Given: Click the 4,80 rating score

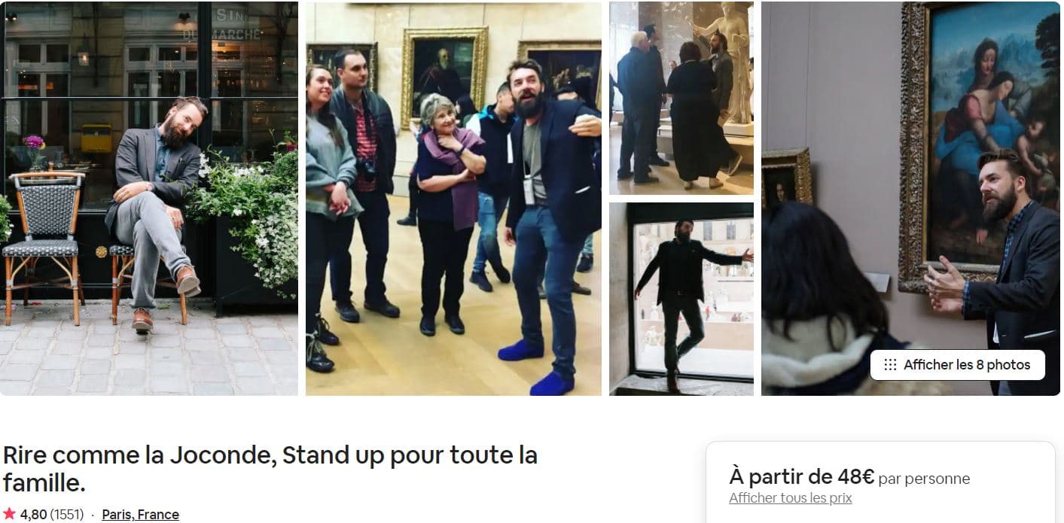Looking at the screenshot, I should click(x=33, y=515).
